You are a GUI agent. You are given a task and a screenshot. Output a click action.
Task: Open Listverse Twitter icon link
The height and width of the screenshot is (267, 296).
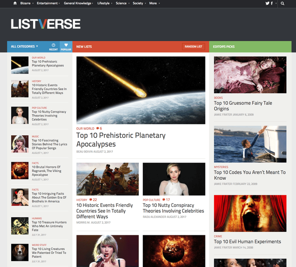(x=267, y=3)
